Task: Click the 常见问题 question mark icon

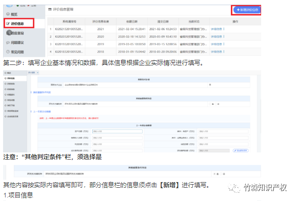Action: [8, 52]
